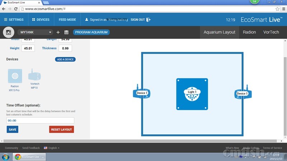
Task: Select the Light 1 fixture in the tank
Action: (x=192, y=94)
